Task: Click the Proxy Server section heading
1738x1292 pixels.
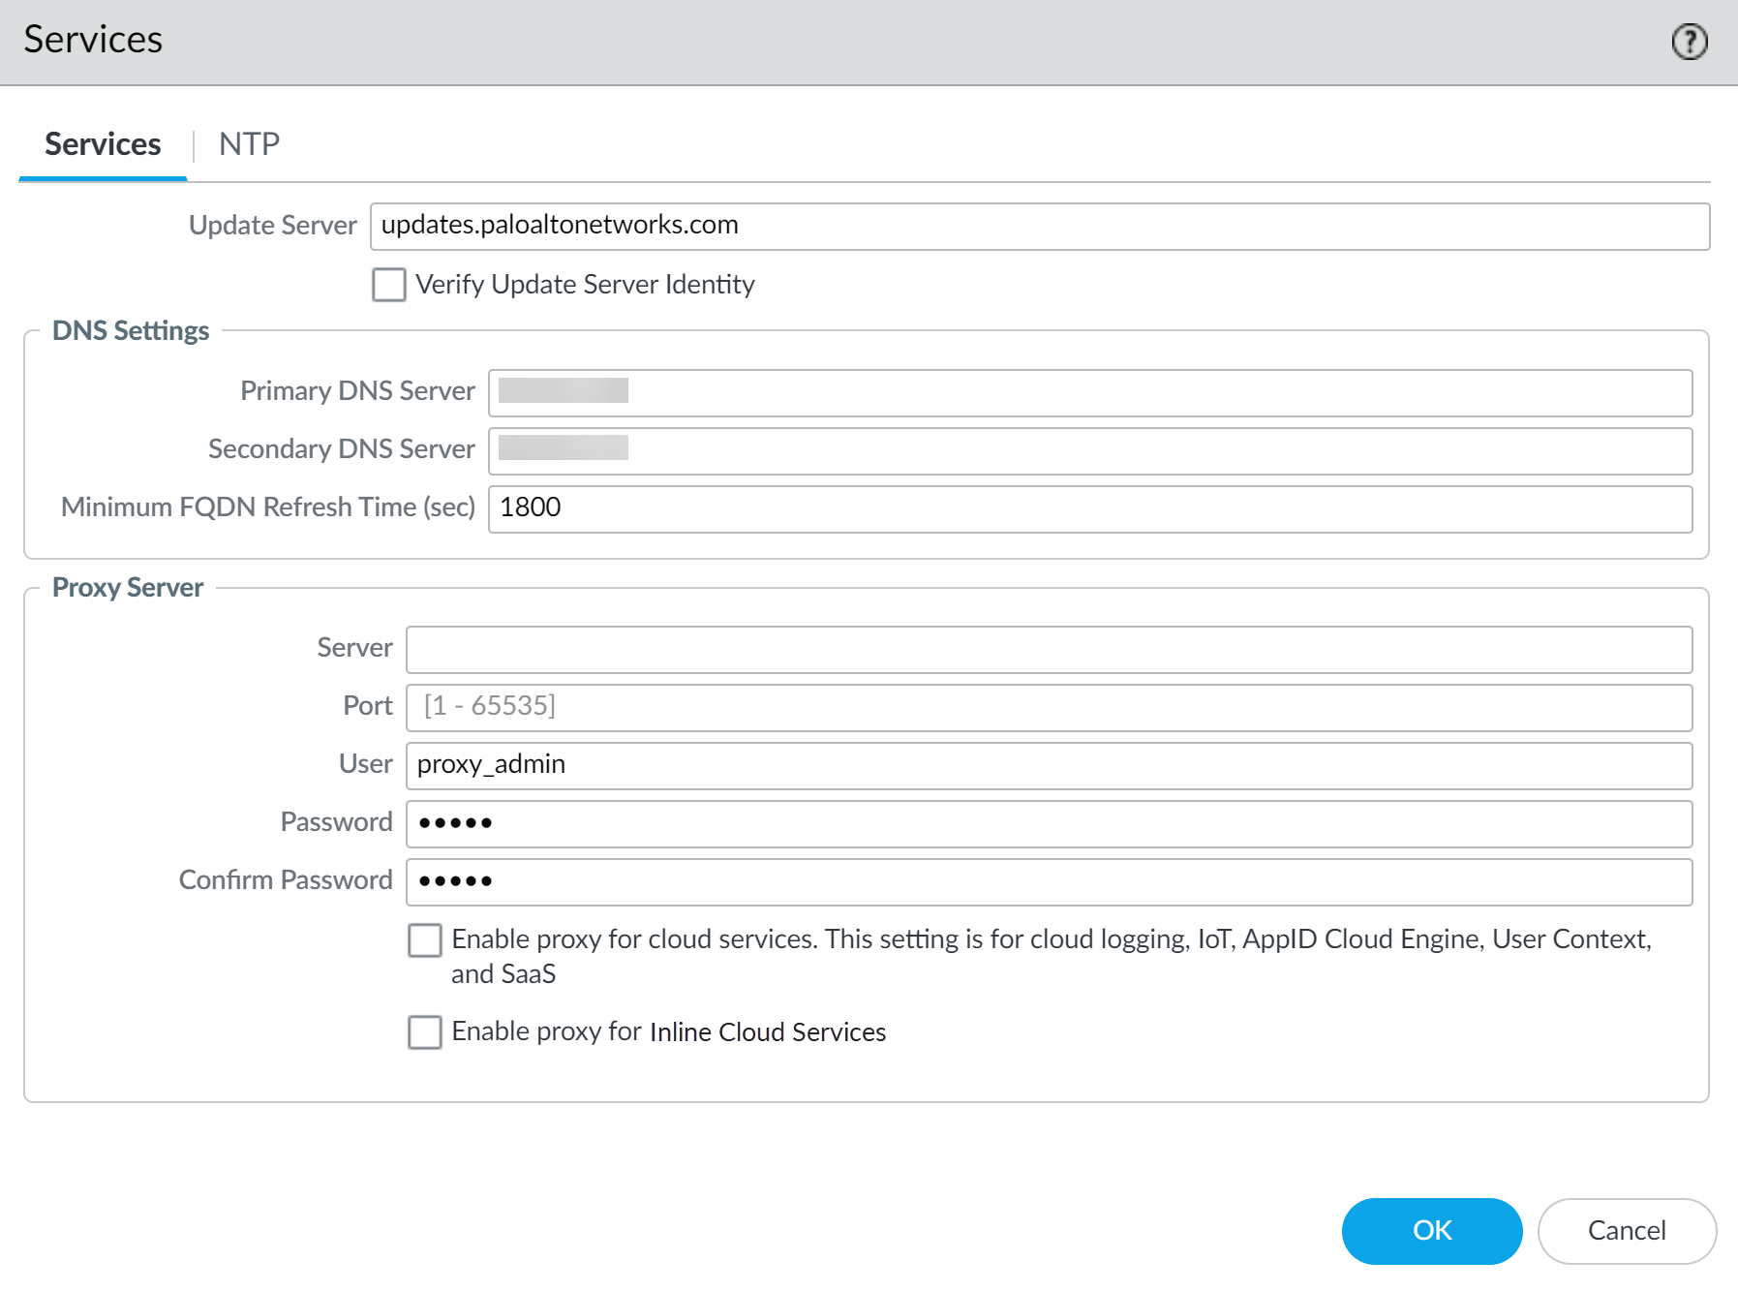Action: [x=128, y=588]
